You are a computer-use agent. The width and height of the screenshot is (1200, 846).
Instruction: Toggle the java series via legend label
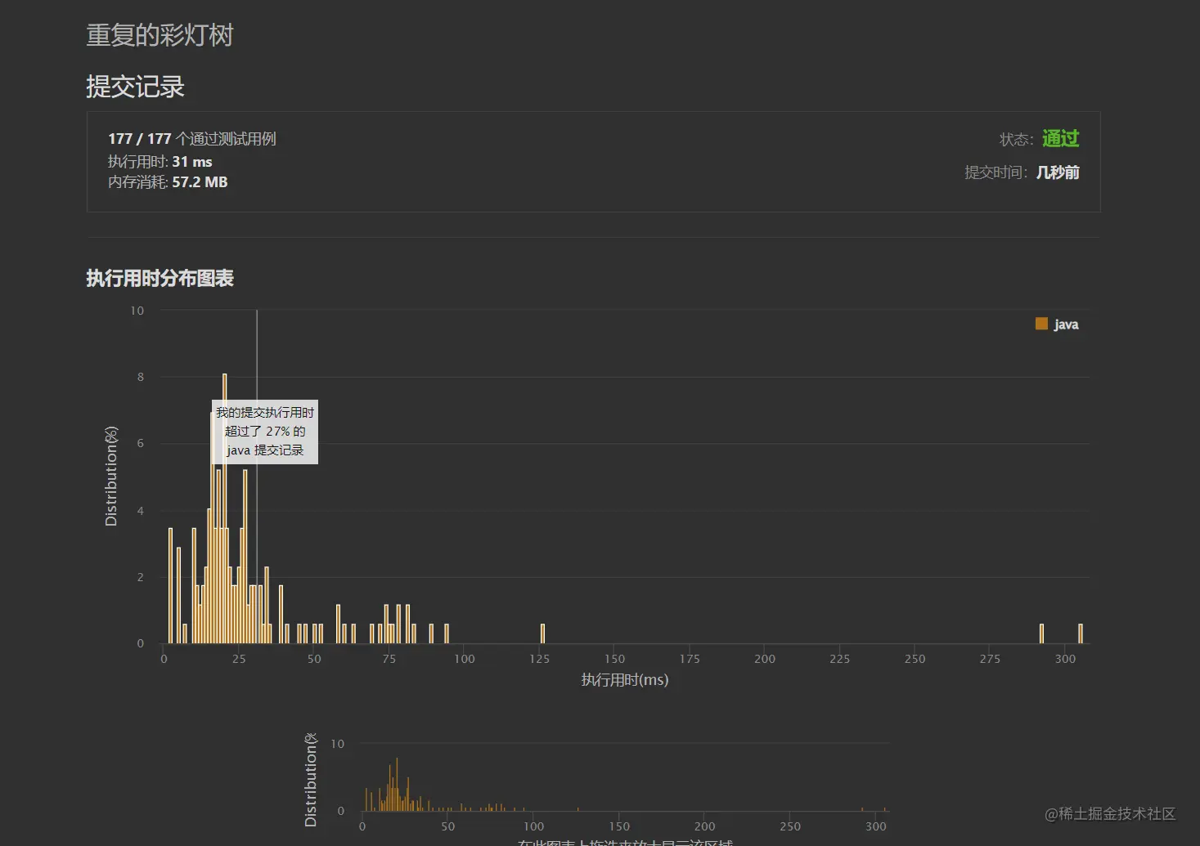(1066, 325)
